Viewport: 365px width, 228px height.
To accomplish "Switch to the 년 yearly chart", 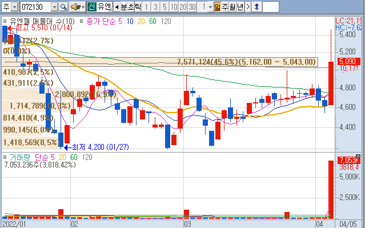I will click(240, 7).
